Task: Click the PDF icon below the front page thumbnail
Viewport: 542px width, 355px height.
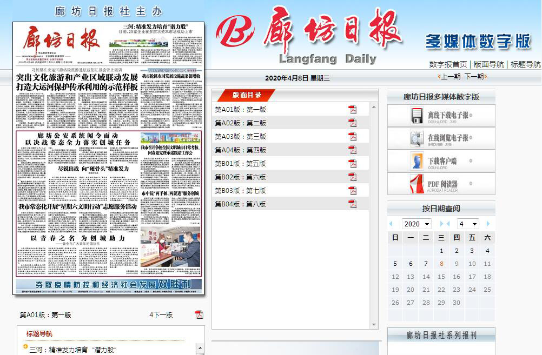Action: pyautogui.click(x=199, y=314)
